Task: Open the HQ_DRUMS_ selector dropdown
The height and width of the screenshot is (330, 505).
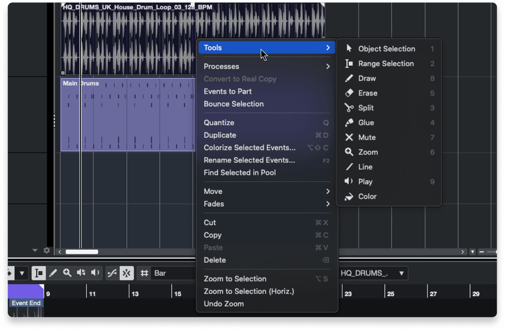Action: coord(373,273)
